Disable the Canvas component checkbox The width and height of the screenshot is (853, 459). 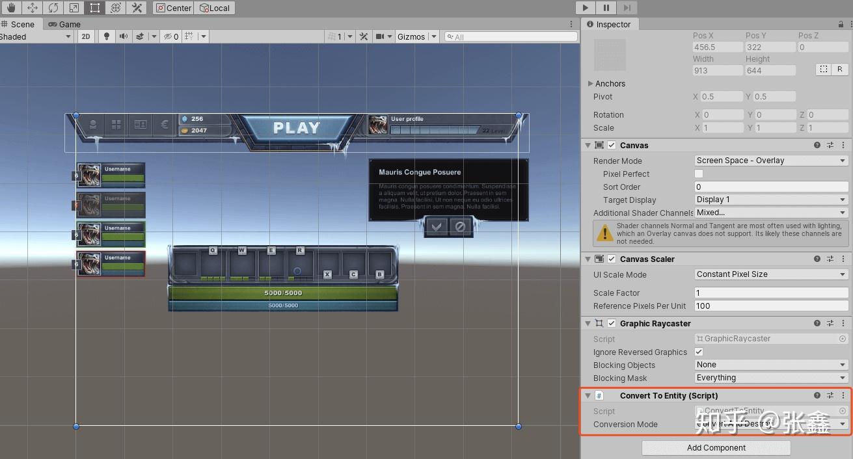(612, 145)
